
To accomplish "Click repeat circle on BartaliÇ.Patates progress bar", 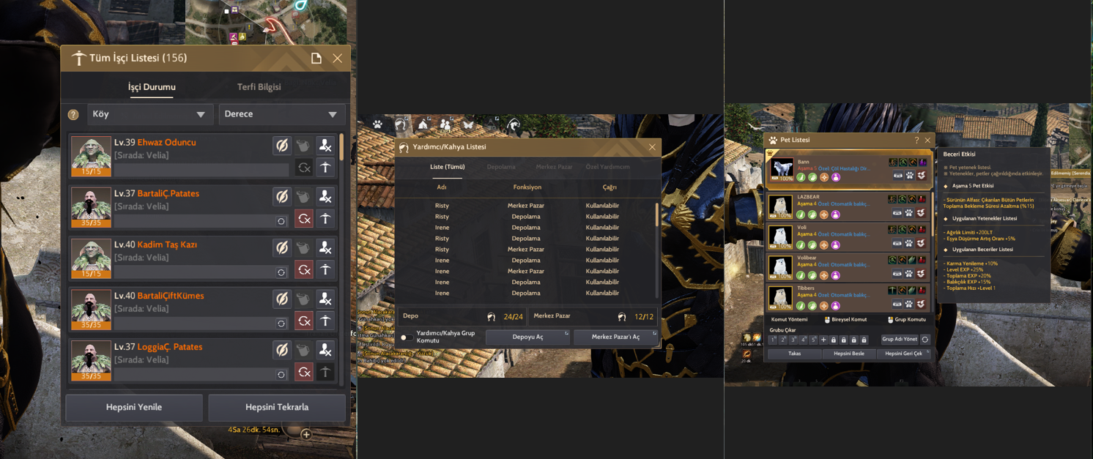I will 281,221.
